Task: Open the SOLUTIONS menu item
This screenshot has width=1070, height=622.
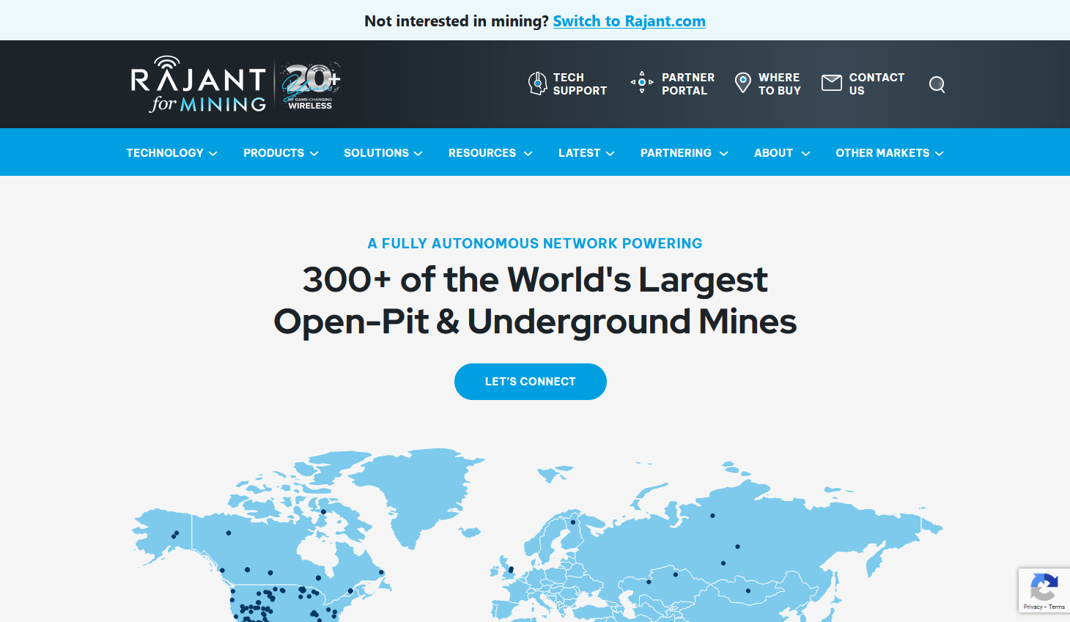Action: click(376, 152)
